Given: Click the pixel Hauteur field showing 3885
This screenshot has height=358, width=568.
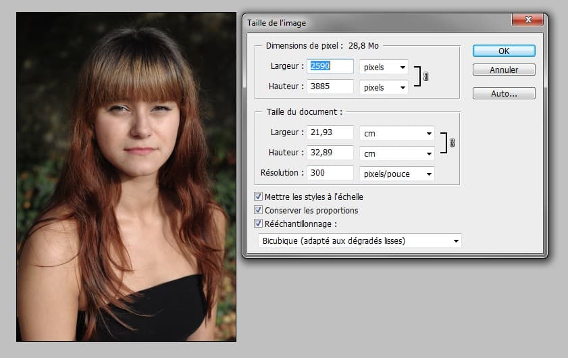Looking at the screenshot, I should (330, 86).
